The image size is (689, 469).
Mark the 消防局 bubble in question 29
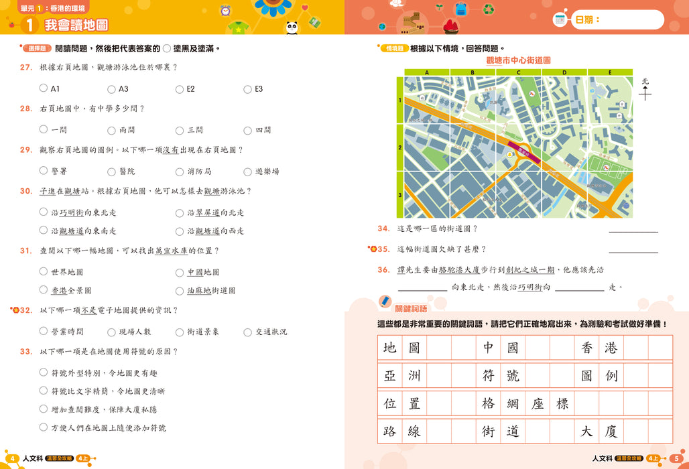click(x=179, y=172)
